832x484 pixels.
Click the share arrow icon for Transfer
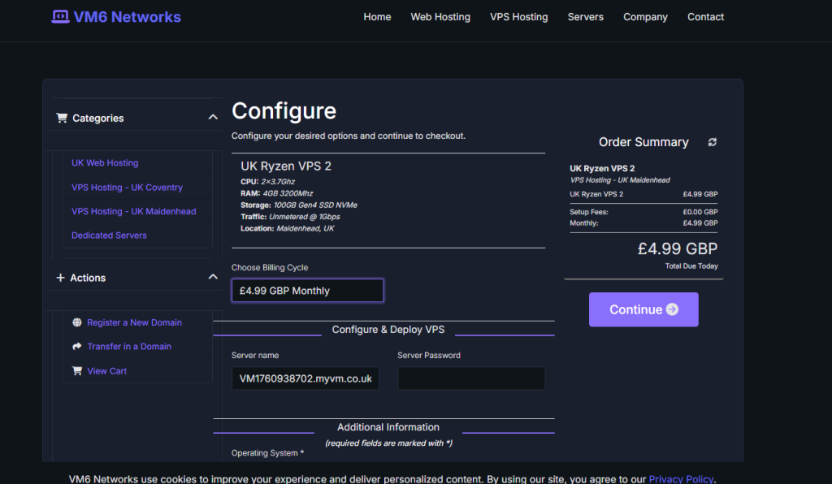[x=77, y=347]
